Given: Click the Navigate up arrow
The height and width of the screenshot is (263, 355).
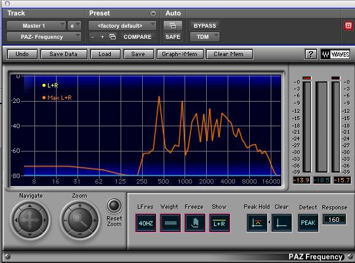Looking at the screenshot, I should point(30,206).
